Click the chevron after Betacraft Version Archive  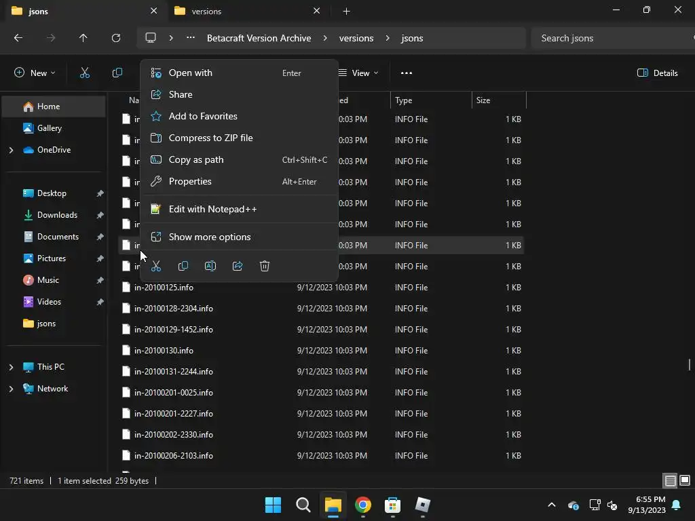click(325, 38)
